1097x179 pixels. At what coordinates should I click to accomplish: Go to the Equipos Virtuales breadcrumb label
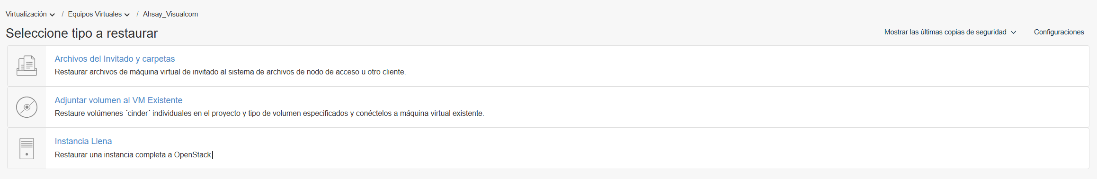95,14
